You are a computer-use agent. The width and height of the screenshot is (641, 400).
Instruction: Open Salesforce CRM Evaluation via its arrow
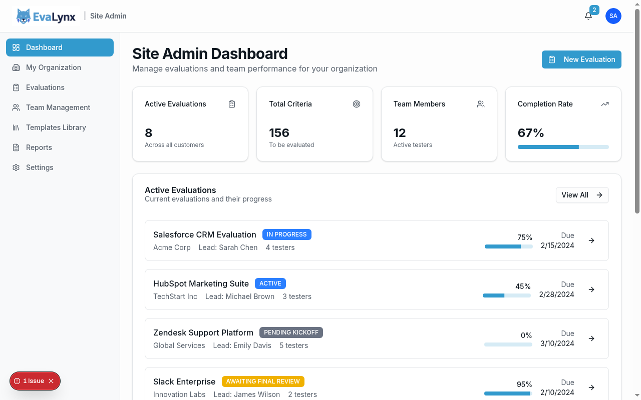(x=591, y=240)
